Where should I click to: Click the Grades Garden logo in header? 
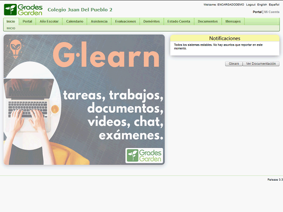pyautogui.click(x=23, y=10)
